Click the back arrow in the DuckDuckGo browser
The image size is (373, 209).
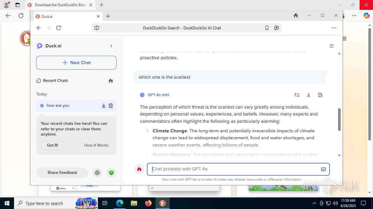[39, 28]
